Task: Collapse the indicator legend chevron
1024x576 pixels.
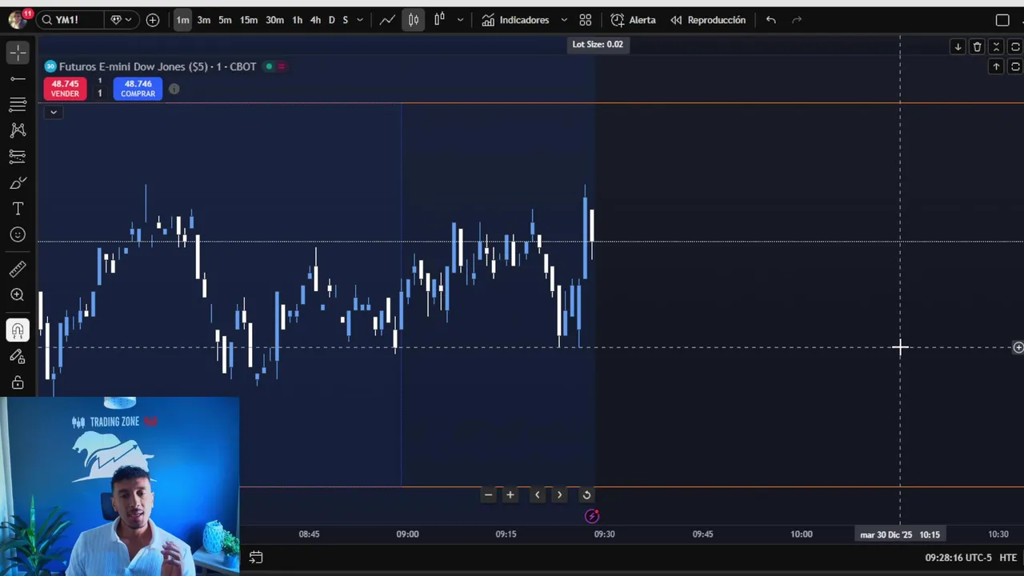Action: (x=54, y=112)
